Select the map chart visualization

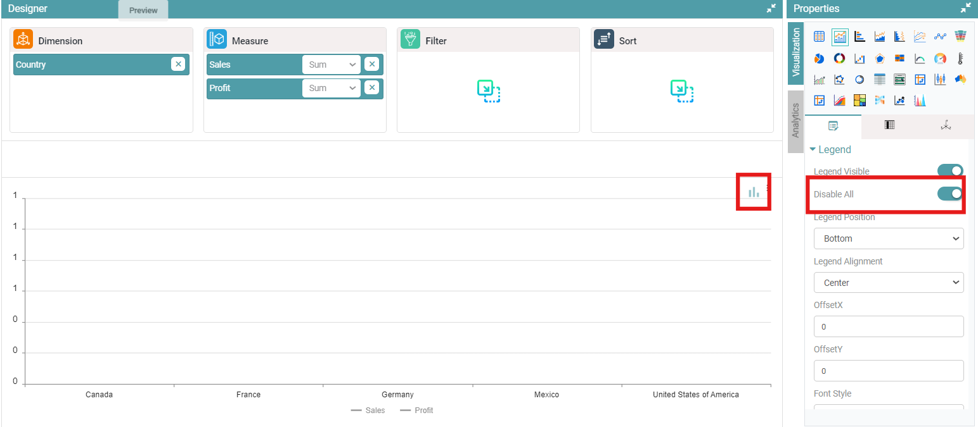[960, 80]
